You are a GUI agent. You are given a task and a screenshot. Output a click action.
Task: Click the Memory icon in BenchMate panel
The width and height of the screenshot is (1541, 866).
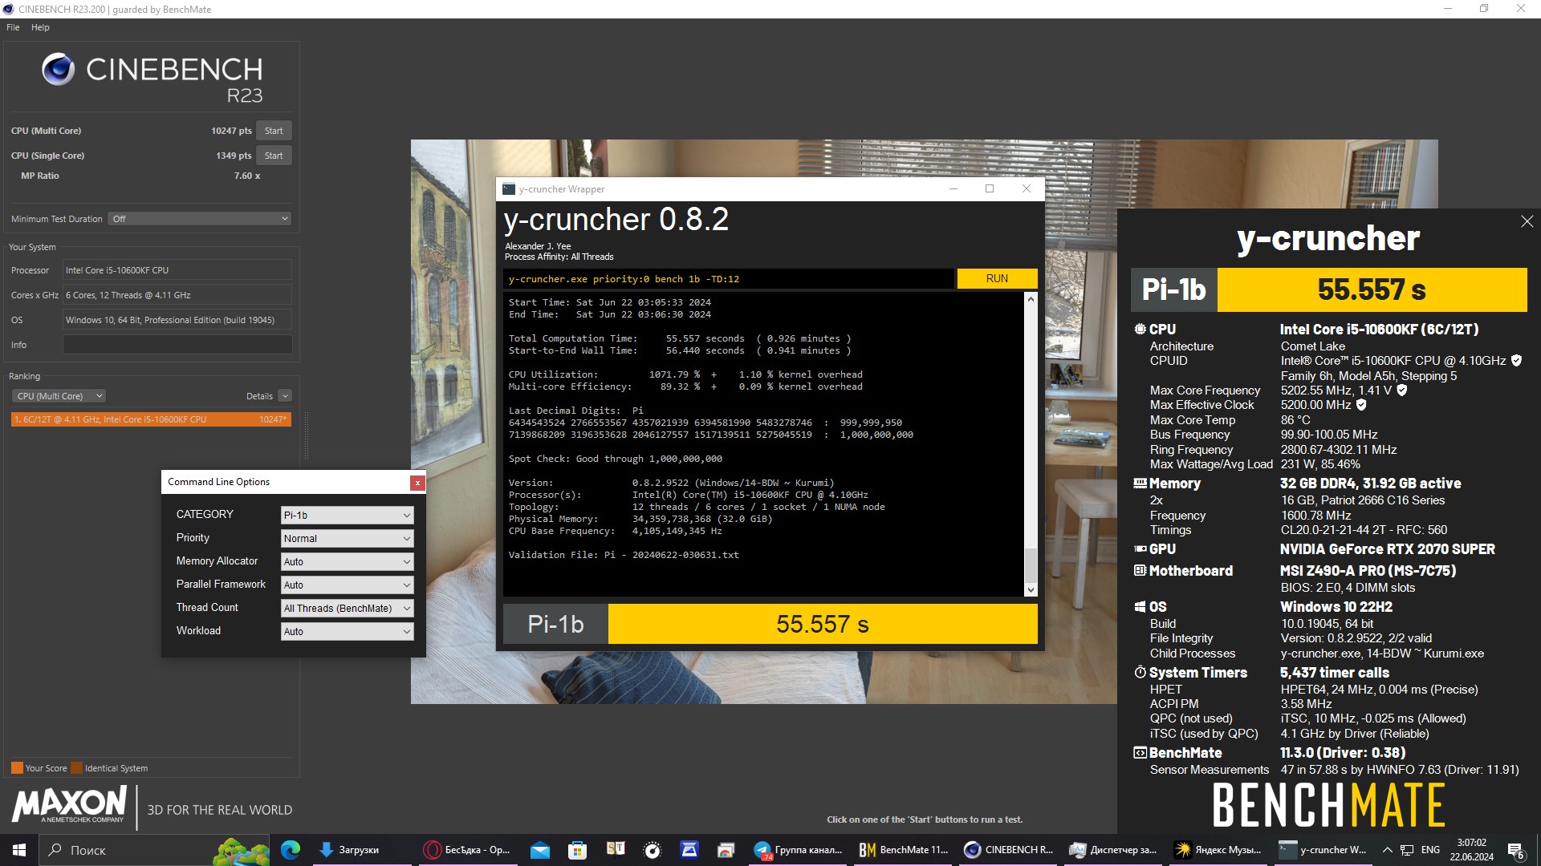point(1140,484)
